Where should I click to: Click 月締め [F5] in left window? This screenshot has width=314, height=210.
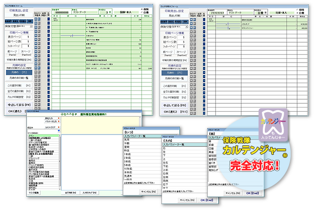click(19, 72)
